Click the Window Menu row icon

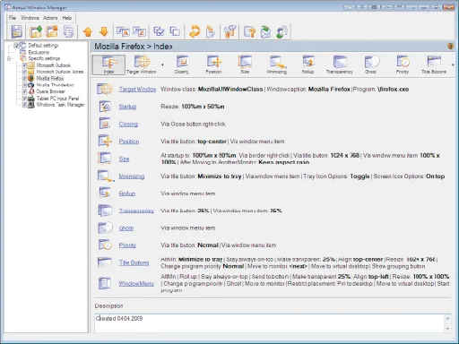click(x=105, y=283)
